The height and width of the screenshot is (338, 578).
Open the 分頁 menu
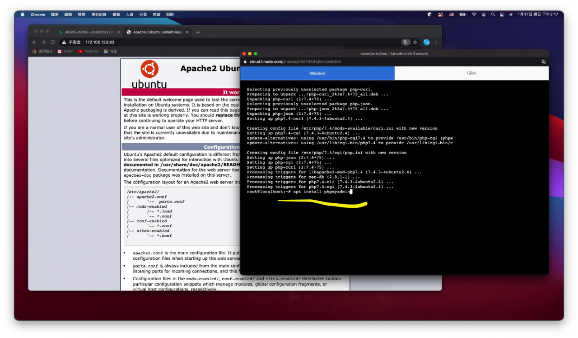[143, 14]
